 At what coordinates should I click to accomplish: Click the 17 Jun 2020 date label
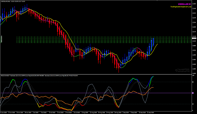[x=11, y=112]
